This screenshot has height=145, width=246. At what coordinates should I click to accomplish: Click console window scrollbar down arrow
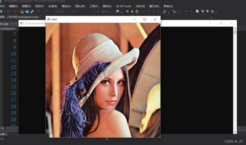[x=235, y=132]
